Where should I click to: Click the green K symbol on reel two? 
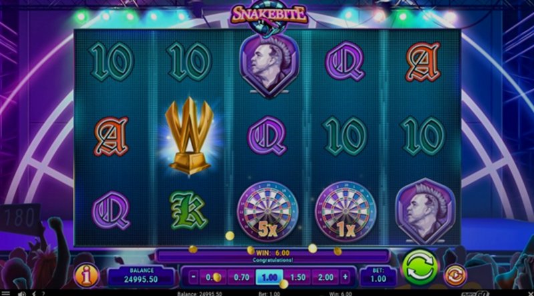(188, 211)
